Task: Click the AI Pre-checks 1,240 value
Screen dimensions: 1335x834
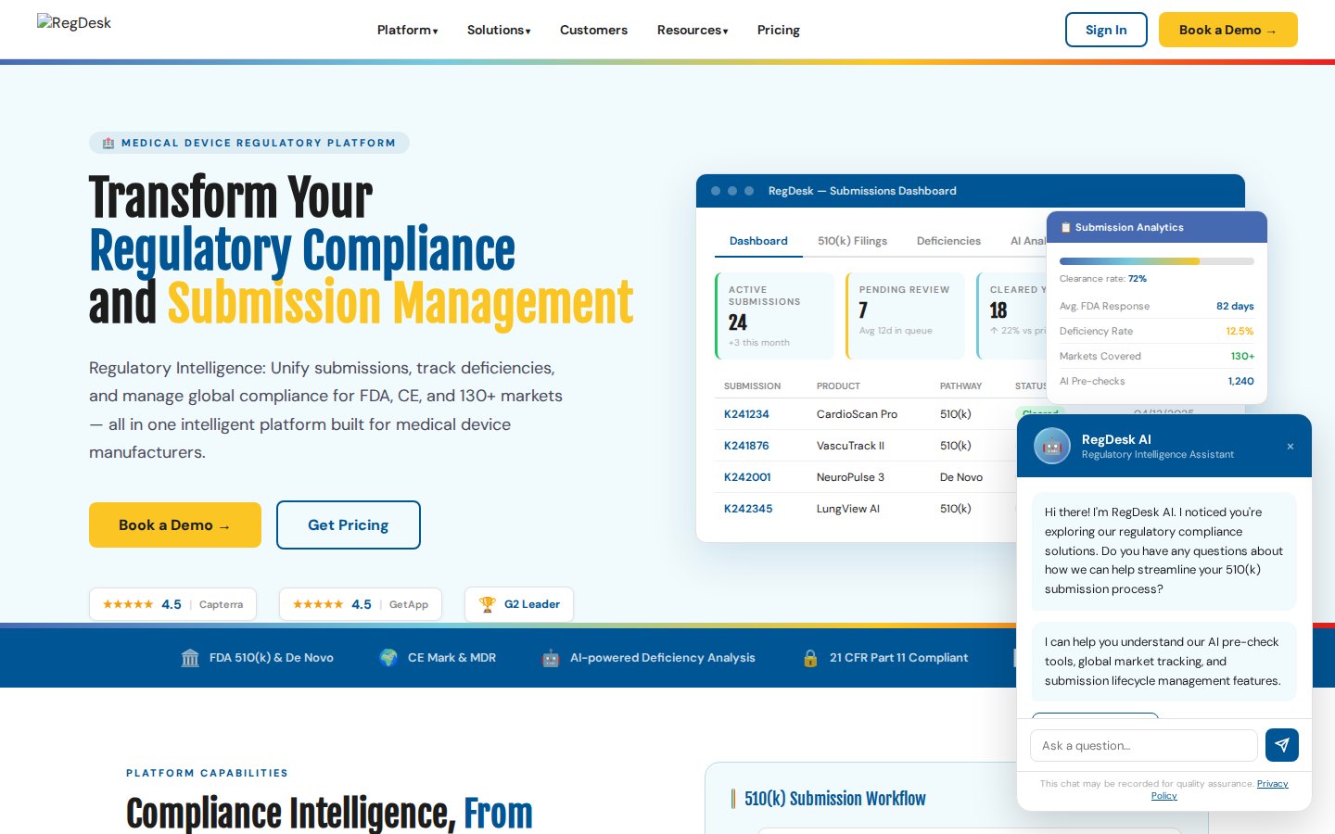Action: pos(1240,381)
